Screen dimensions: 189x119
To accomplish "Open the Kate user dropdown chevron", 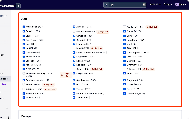I will [185, 5].
